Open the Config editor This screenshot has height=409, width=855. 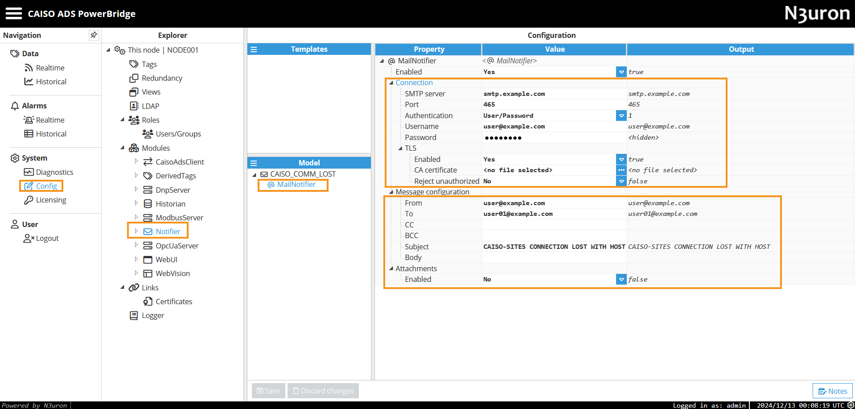coord(41,186)
